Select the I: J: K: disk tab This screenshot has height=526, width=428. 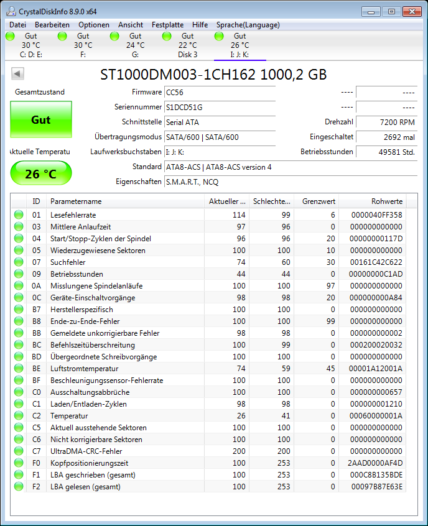coord(240,45)
